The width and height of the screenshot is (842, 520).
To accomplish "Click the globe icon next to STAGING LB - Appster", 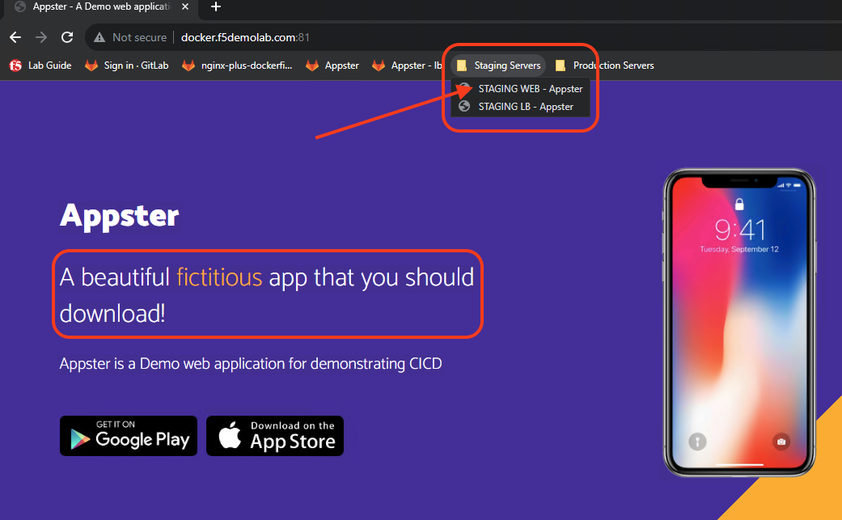I will pos(464,106).
